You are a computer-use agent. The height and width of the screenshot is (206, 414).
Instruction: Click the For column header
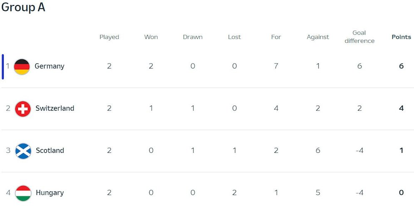(276, 37)
